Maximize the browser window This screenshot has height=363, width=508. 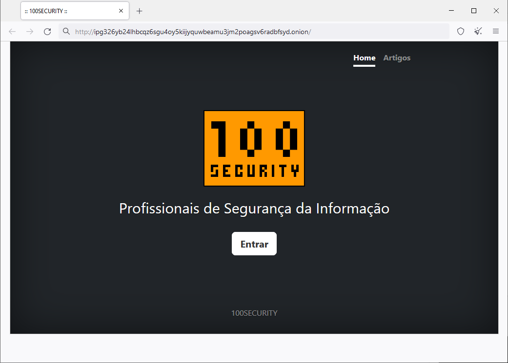(x=474, y=11)
